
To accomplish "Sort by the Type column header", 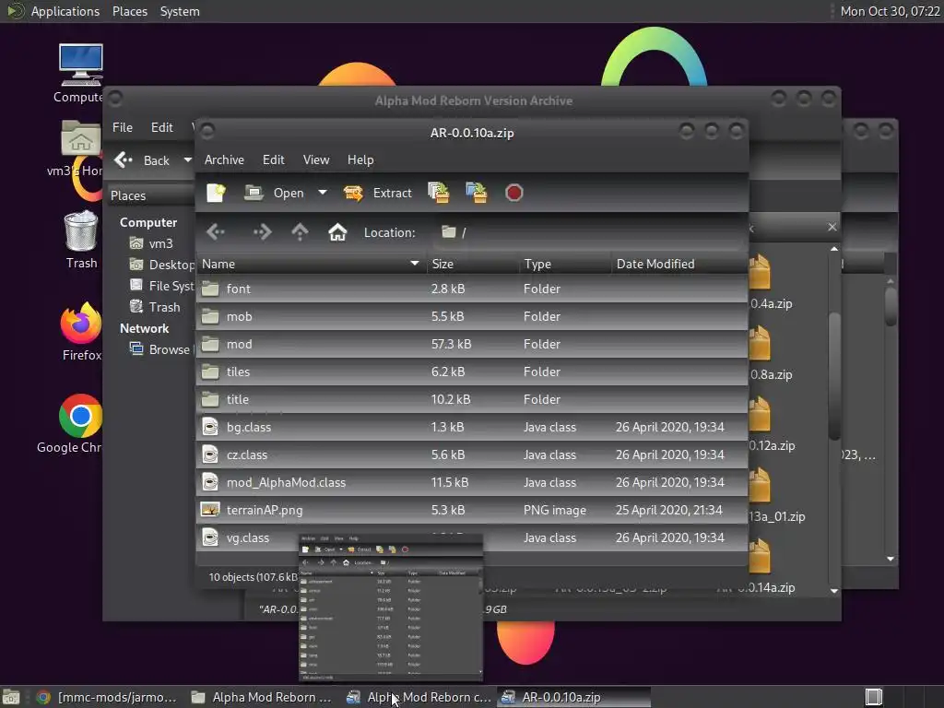I will [565, 264].
